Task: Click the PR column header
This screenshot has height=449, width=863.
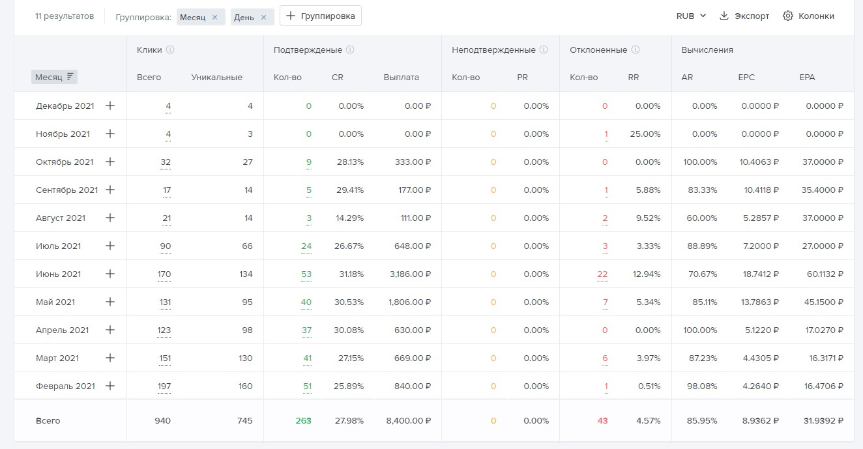Action: (522, 77)
